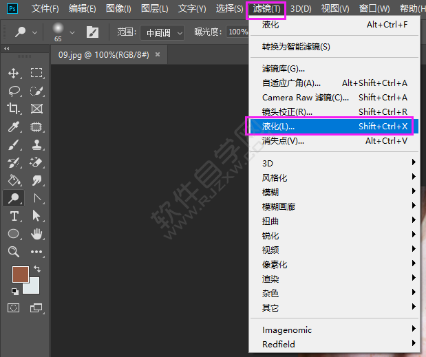The image size is (426, 357).
Task: Open the 编辑(E) menu
Action: [x=82, y=9]
